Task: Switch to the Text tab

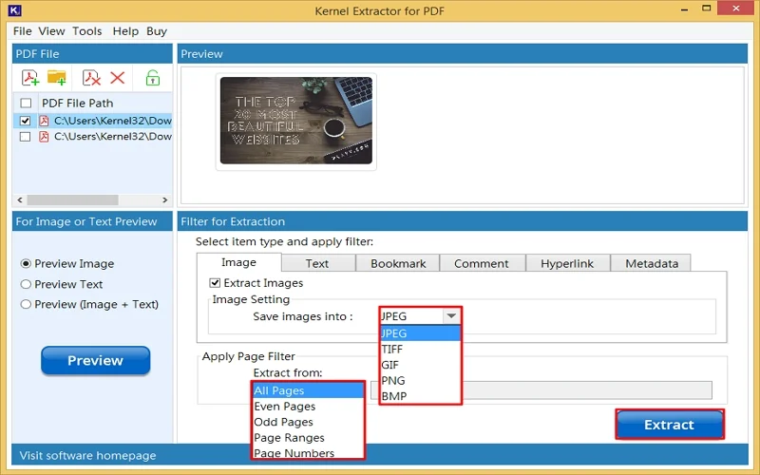Action: click(x=317, y=263)
